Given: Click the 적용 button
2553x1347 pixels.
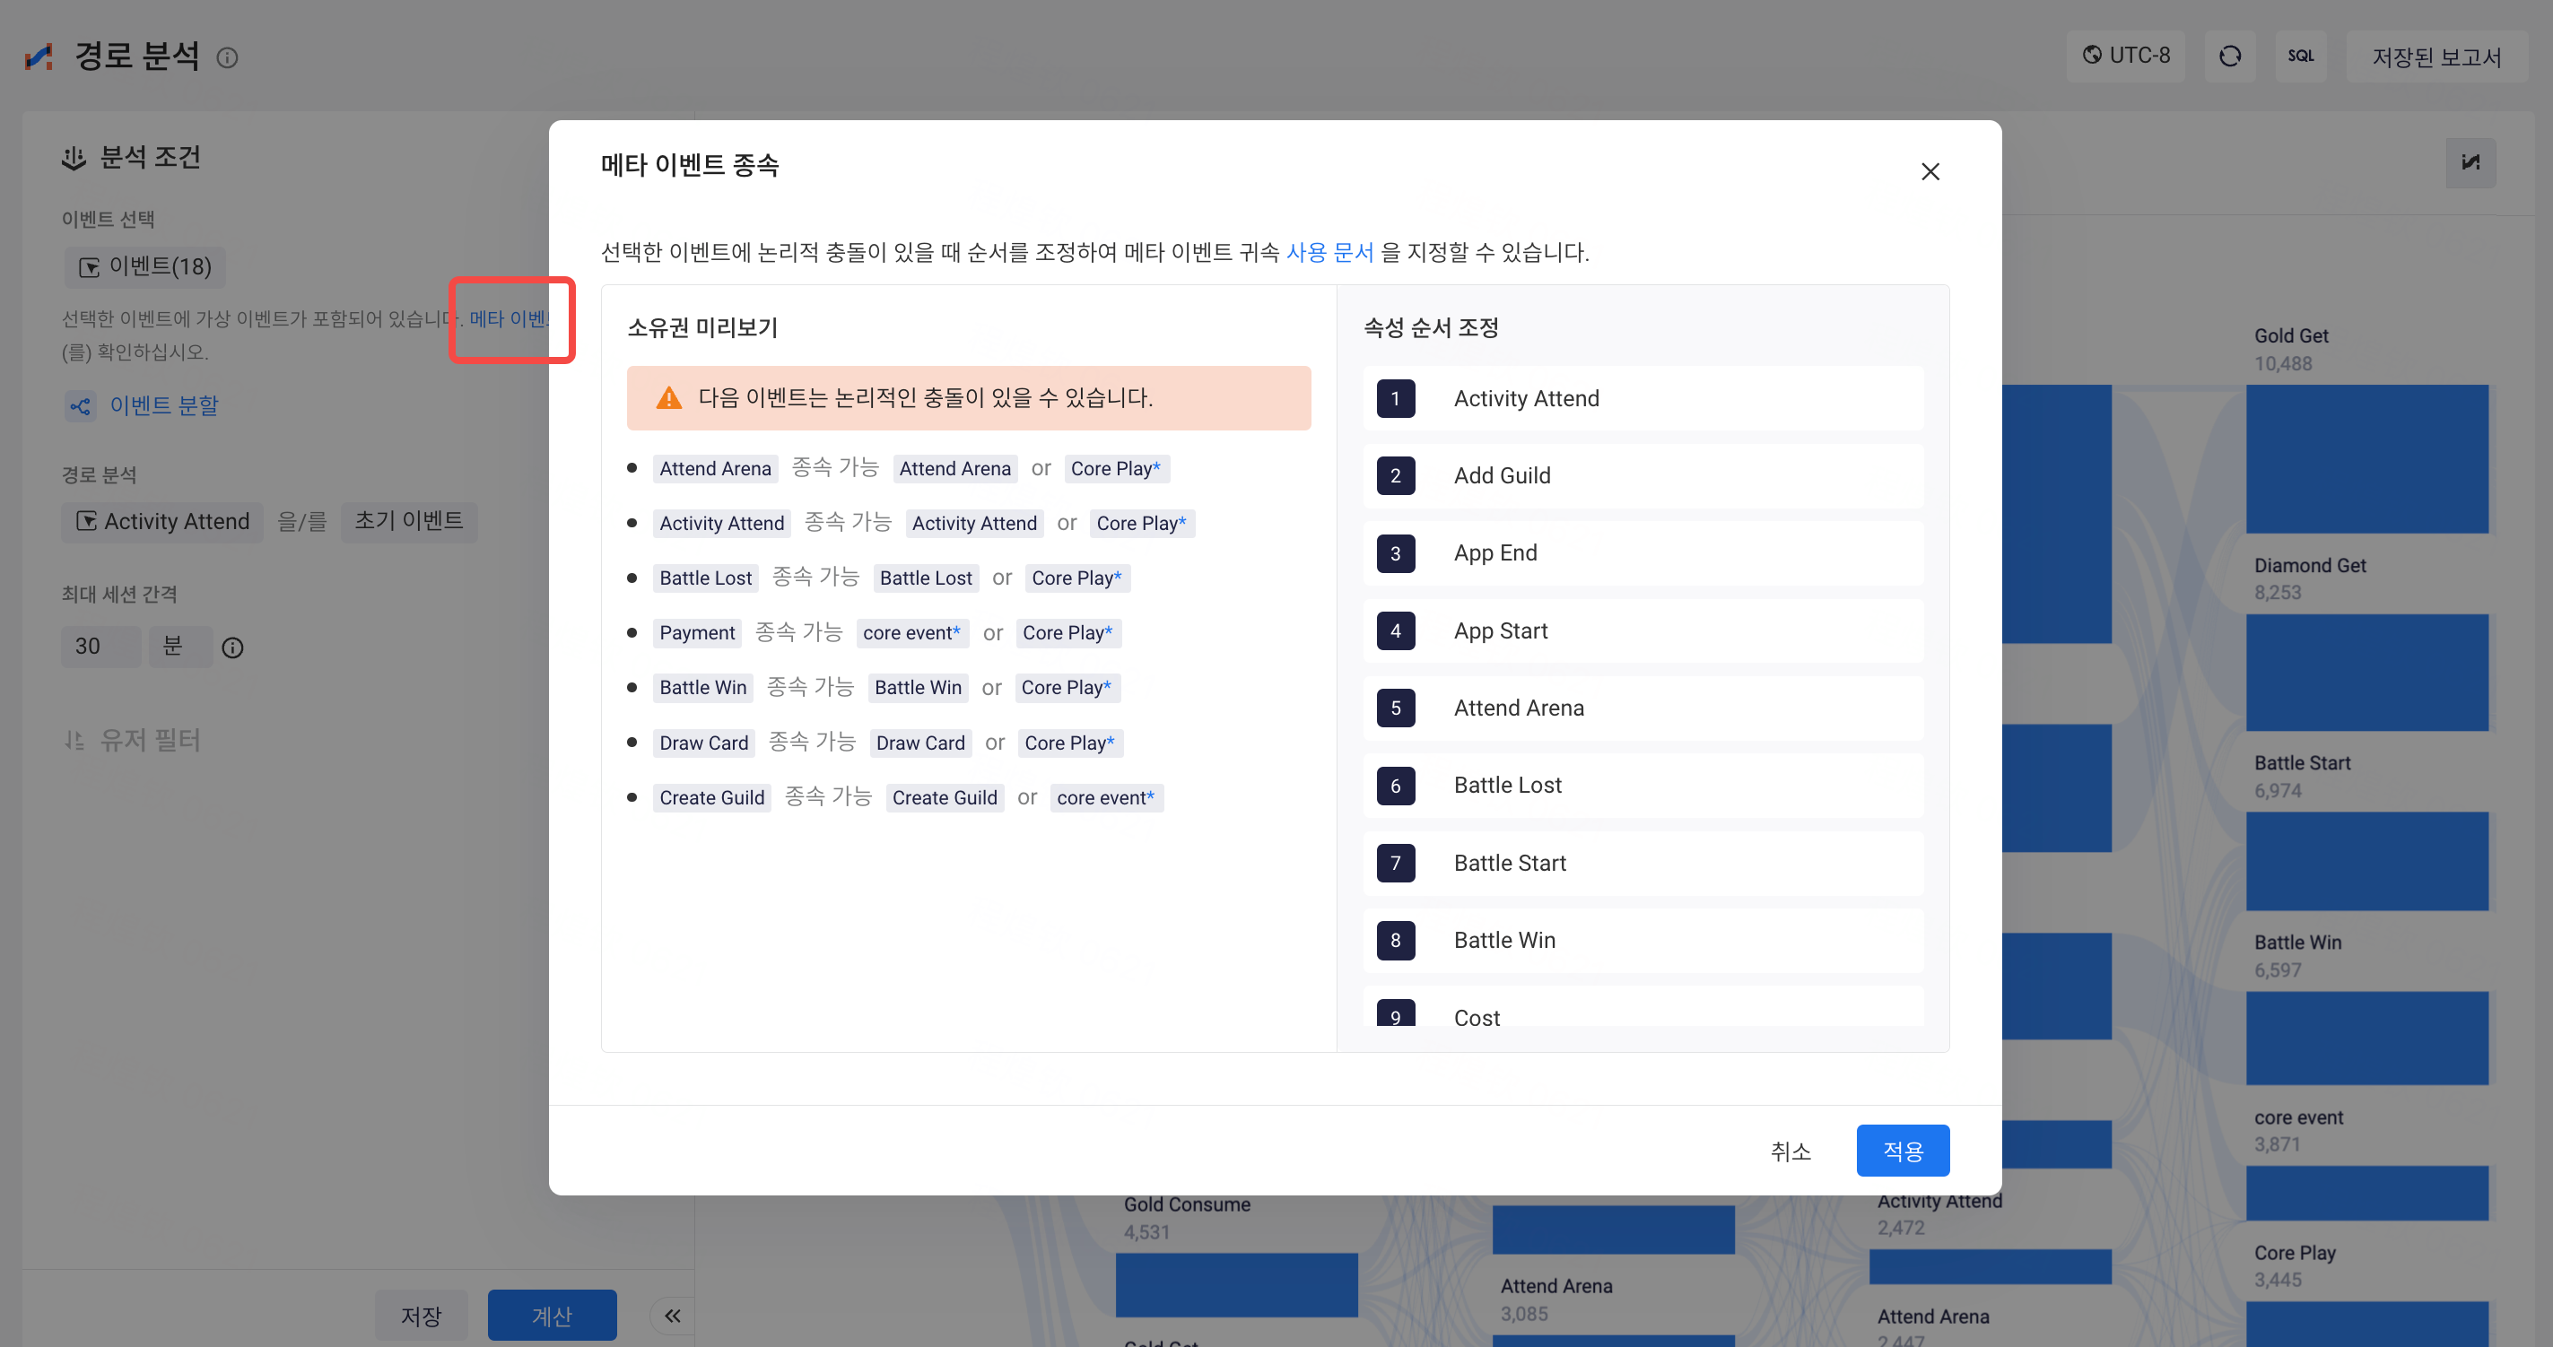Looking at the screenshot, I should pyautogui.click(x=1902, y=1150).
